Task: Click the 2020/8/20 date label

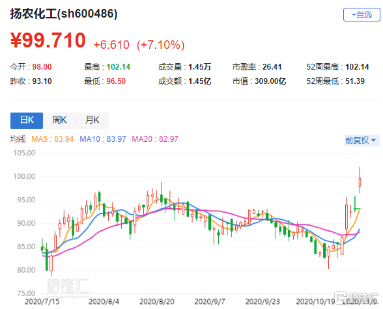Action: (157, 302)
